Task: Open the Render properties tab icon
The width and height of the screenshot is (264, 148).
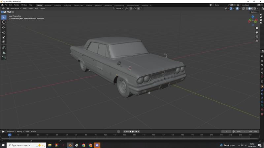Action: 262,61
